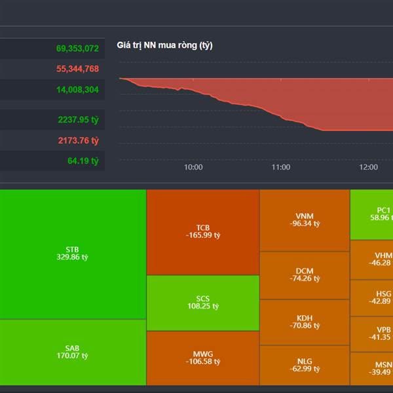393x393 pixels.
Task: Select the MSN -39.49 tile
Action: (371, 369)
